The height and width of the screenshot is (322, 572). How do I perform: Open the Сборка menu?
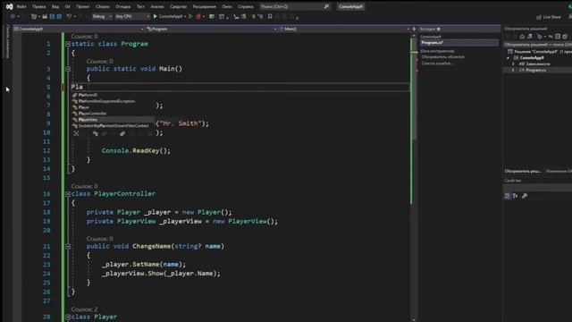click(103, 6)
